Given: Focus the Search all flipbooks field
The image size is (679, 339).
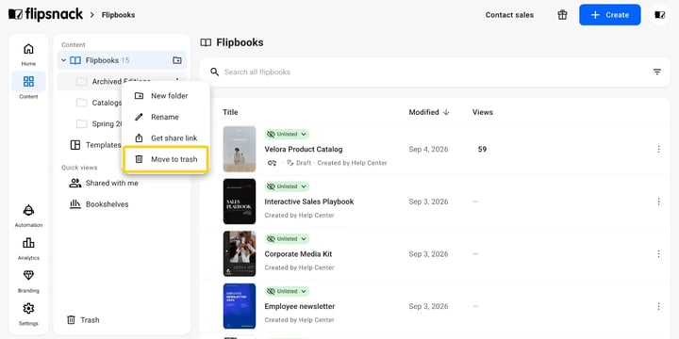Looking at the screenshot, I should 435,72.
